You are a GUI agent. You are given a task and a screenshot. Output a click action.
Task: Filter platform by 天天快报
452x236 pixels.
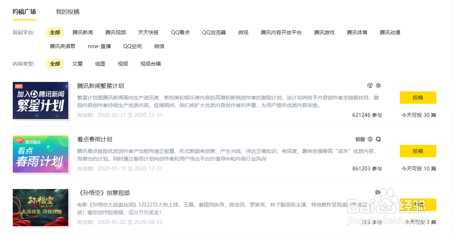pos(148,32)
